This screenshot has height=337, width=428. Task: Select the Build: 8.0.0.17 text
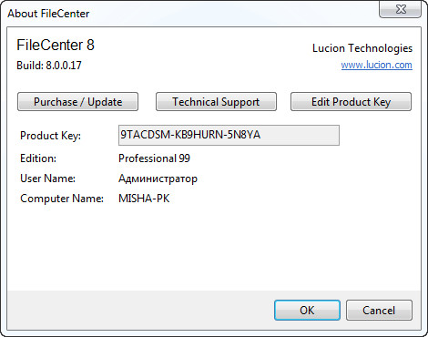point(49,66)
